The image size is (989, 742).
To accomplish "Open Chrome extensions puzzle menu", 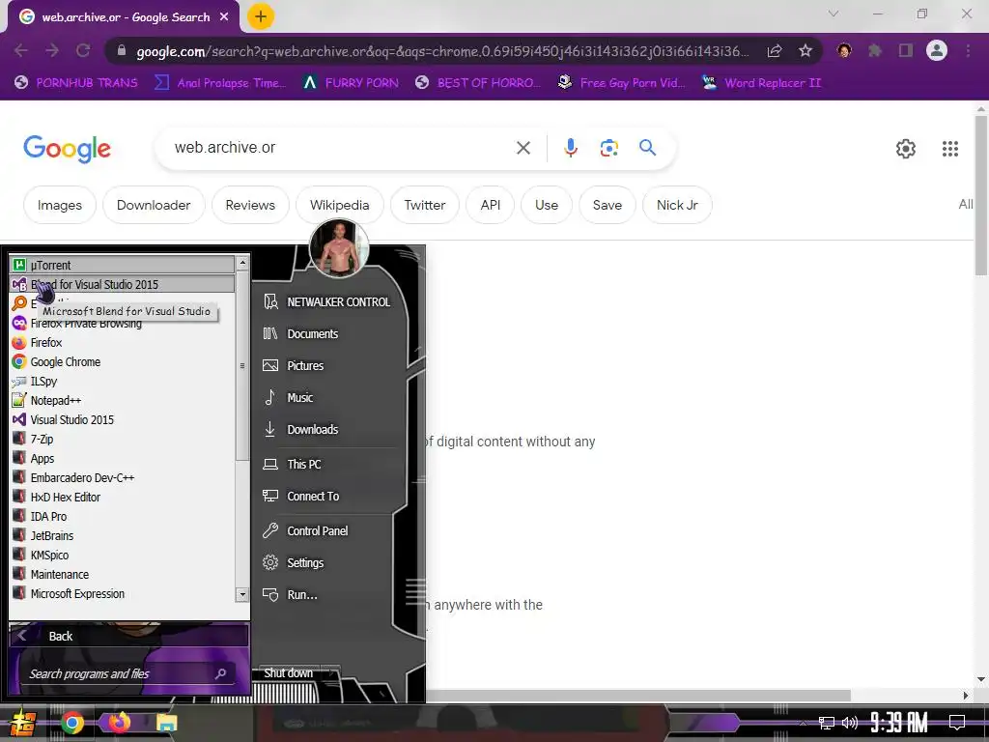I will 874,50.
